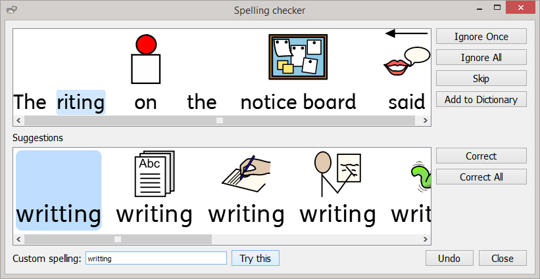
Task: Close the spelling checker dialog
Action: coord(503,258)
